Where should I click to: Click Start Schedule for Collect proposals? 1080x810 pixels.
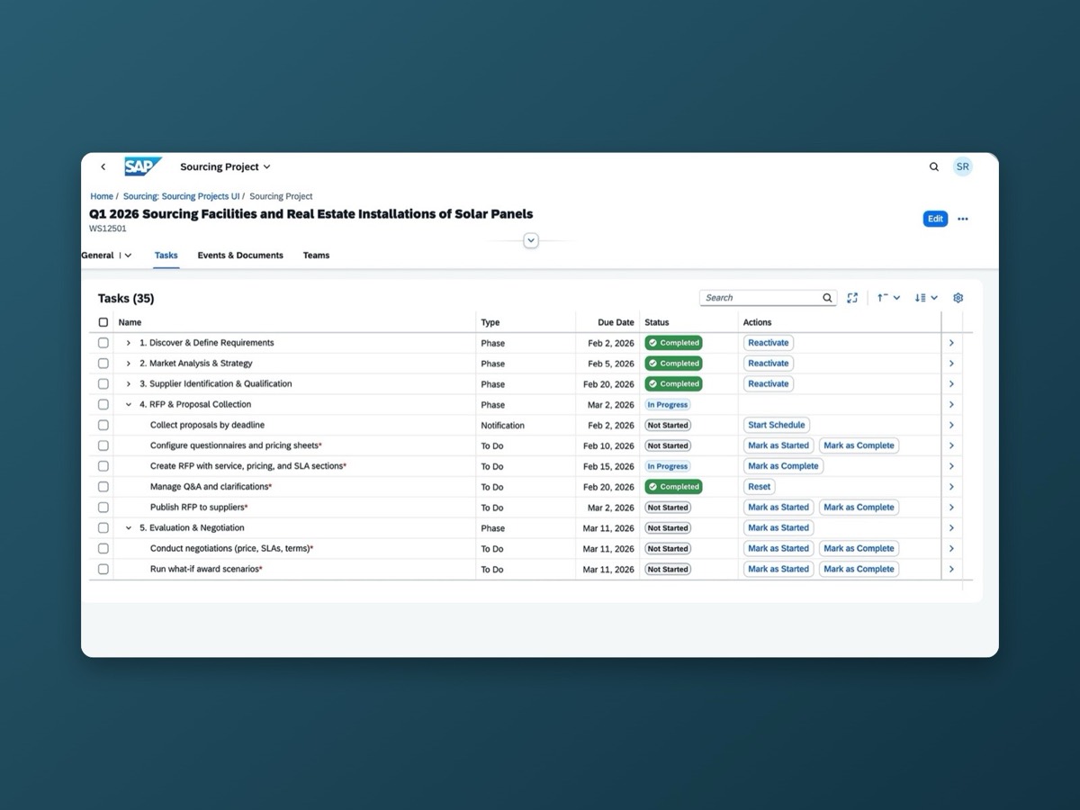coord(777,425)
